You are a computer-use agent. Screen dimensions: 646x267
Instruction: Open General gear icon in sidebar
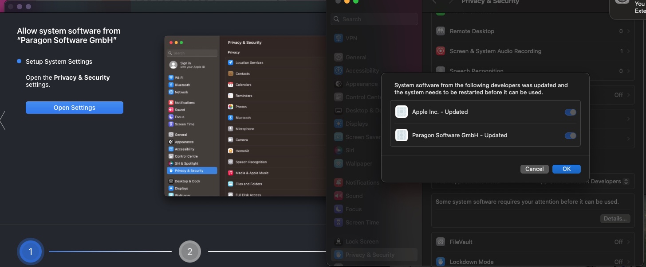click(339, 57)
